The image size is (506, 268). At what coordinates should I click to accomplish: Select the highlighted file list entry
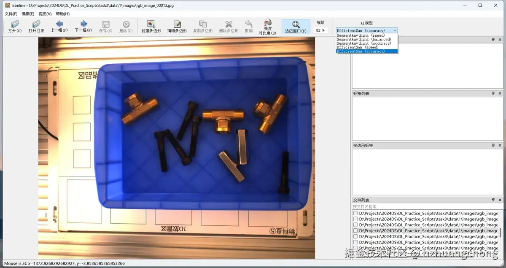[x=425, y=231]
